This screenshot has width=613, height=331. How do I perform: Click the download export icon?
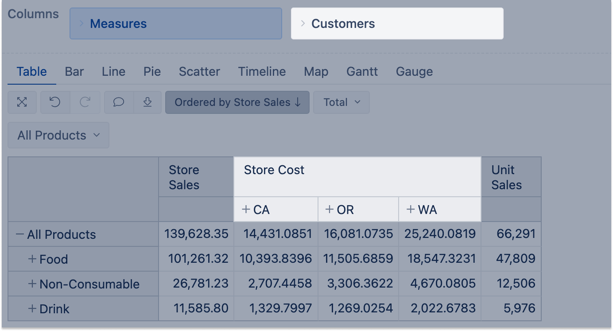(147, 102)
